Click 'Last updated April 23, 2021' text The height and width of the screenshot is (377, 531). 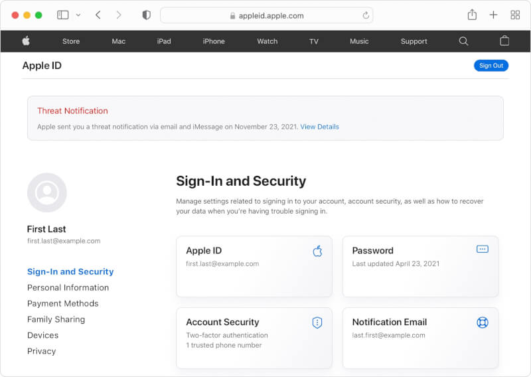[x=396, y=264]
